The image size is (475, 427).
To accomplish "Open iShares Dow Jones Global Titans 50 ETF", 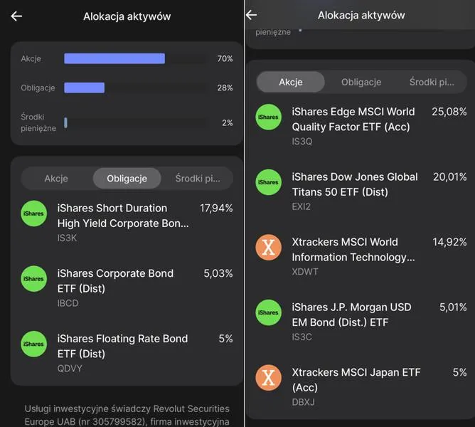I will click(x=361, y=191).
